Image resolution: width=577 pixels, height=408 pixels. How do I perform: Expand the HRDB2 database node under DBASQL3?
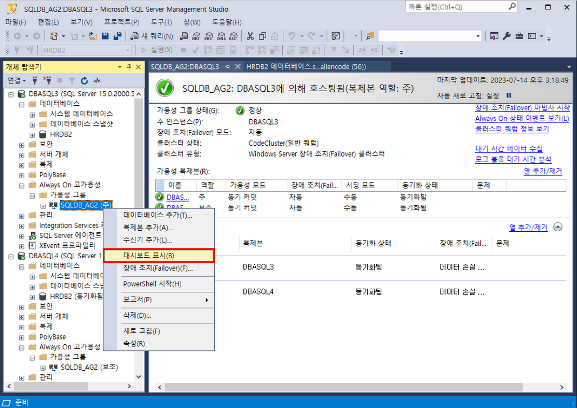pyautogui.click(x=32, y=135)
